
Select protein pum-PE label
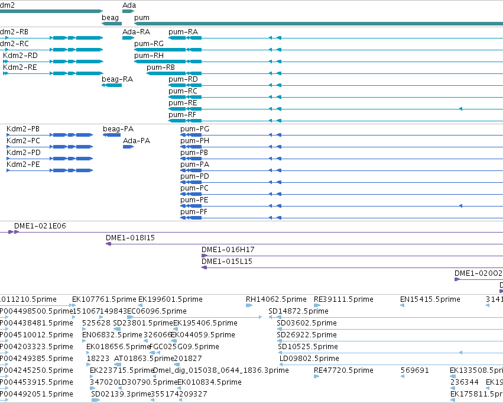click(x=194, y=201)
